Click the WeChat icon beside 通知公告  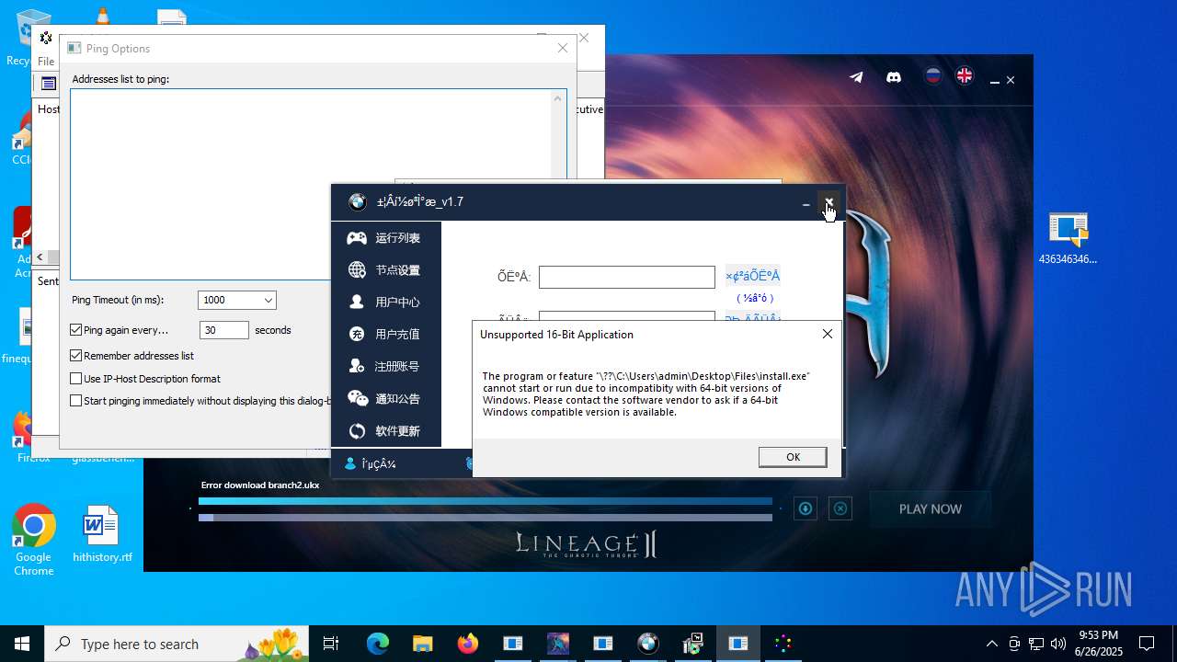(x=357, y=399)
